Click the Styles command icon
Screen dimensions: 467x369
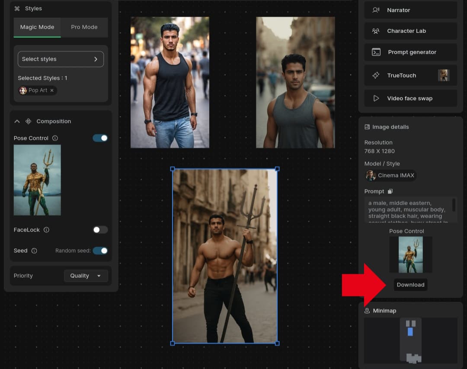coord(17,9)
